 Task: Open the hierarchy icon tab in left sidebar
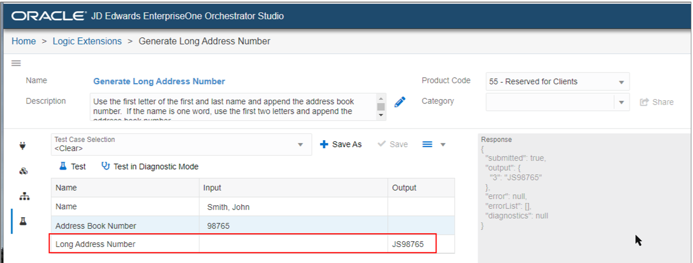click(x=23, y=196)
